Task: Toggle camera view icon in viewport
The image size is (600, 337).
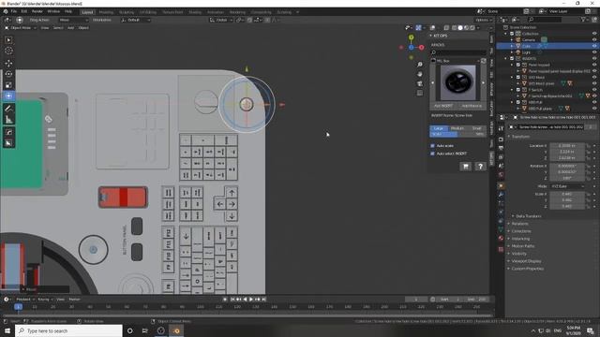Action: (420, 83)
